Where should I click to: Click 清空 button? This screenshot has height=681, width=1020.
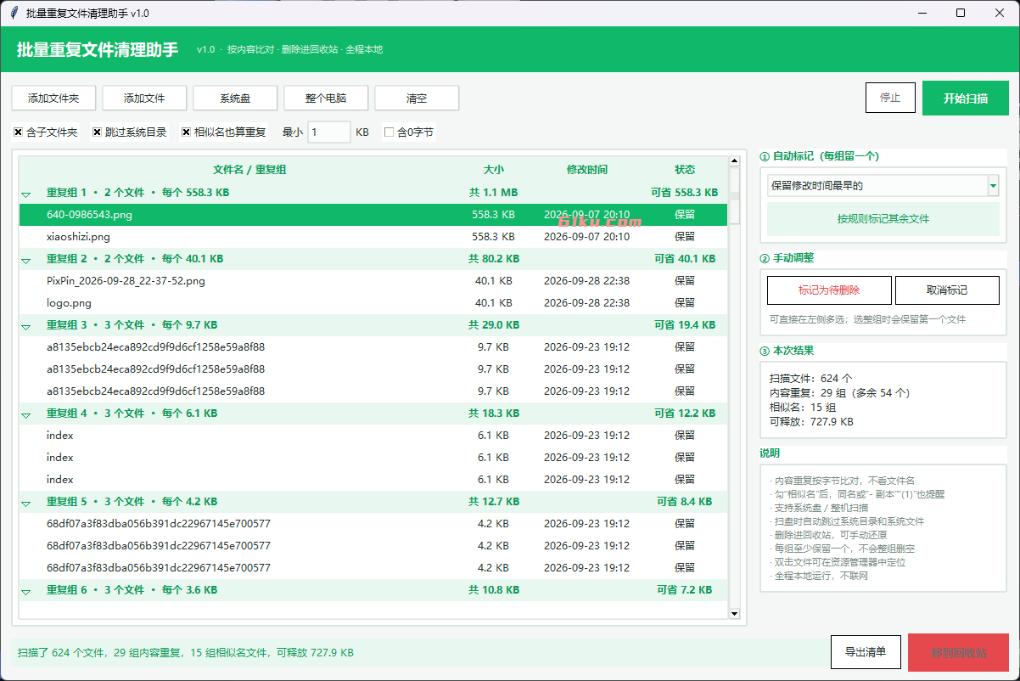417,98
